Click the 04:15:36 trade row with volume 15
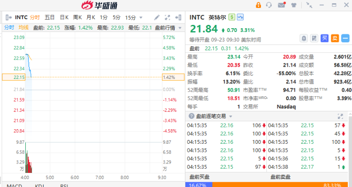Screen dimensions: 352x187 click(x=306, y=158)
